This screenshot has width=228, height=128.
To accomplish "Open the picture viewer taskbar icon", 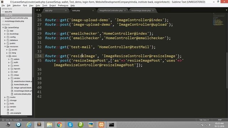I will 91,125.
